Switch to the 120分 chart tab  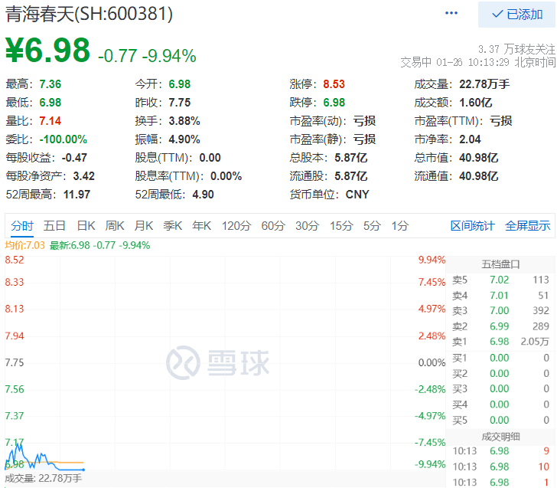pyautogui.click(x=236, y=226)
